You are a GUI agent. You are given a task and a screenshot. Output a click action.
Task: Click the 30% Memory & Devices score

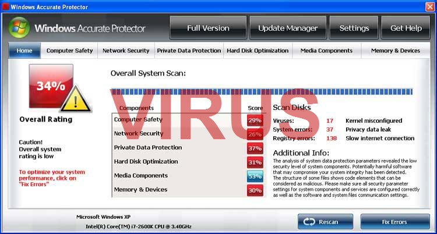click(255, 190)
